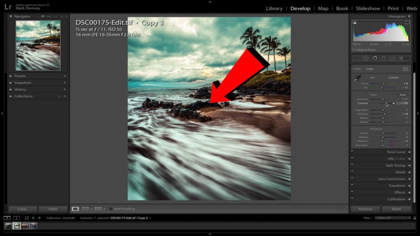Choose the Radial Filter tool
The height and width of the screenshot is (236, 420).
click(x=392, y=58)
